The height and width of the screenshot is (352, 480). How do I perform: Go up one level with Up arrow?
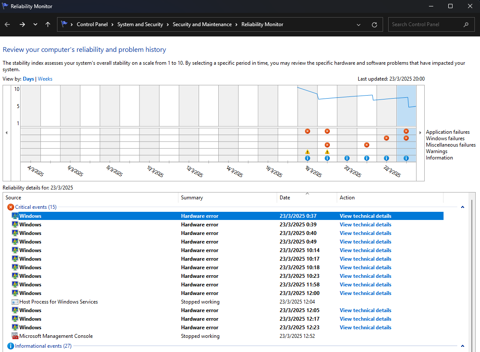point(48,24)
